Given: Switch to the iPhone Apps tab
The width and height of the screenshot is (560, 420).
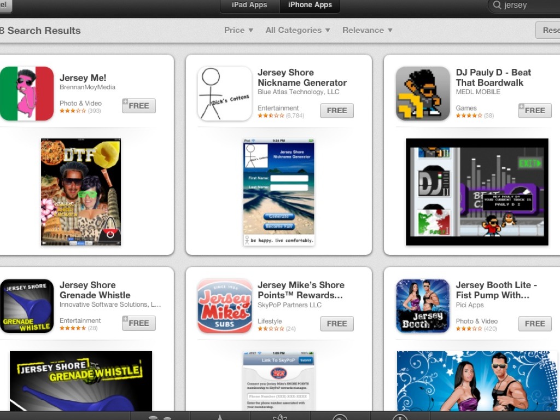Looking at the screenshot, I should click(x=310, y=5).
